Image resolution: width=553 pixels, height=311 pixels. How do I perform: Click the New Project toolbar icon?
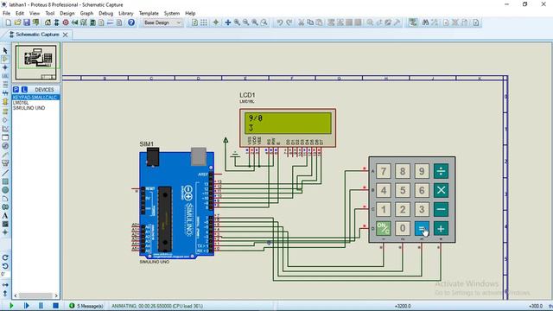tap(8, 22)
